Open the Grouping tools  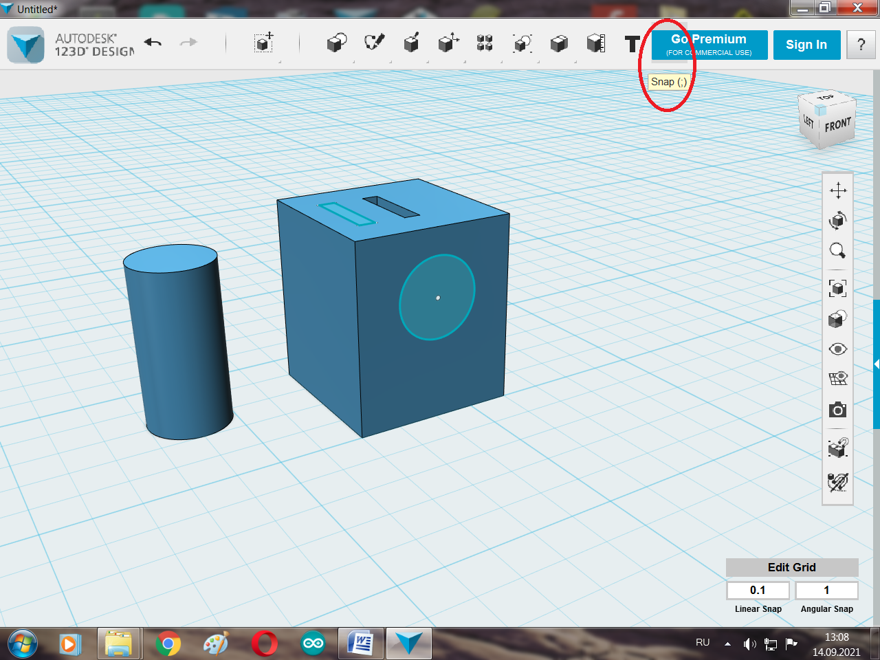522,43
